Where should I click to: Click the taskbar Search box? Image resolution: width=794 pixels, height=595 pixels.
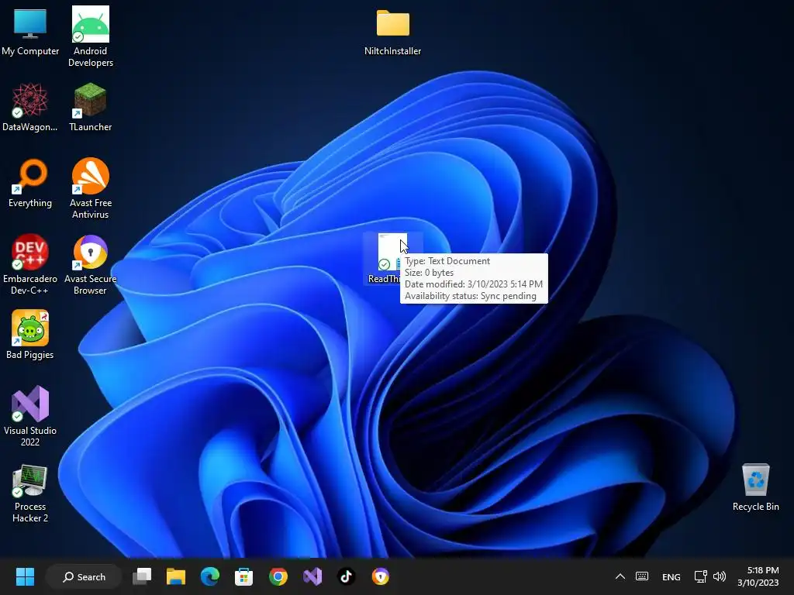pos(84,576)
